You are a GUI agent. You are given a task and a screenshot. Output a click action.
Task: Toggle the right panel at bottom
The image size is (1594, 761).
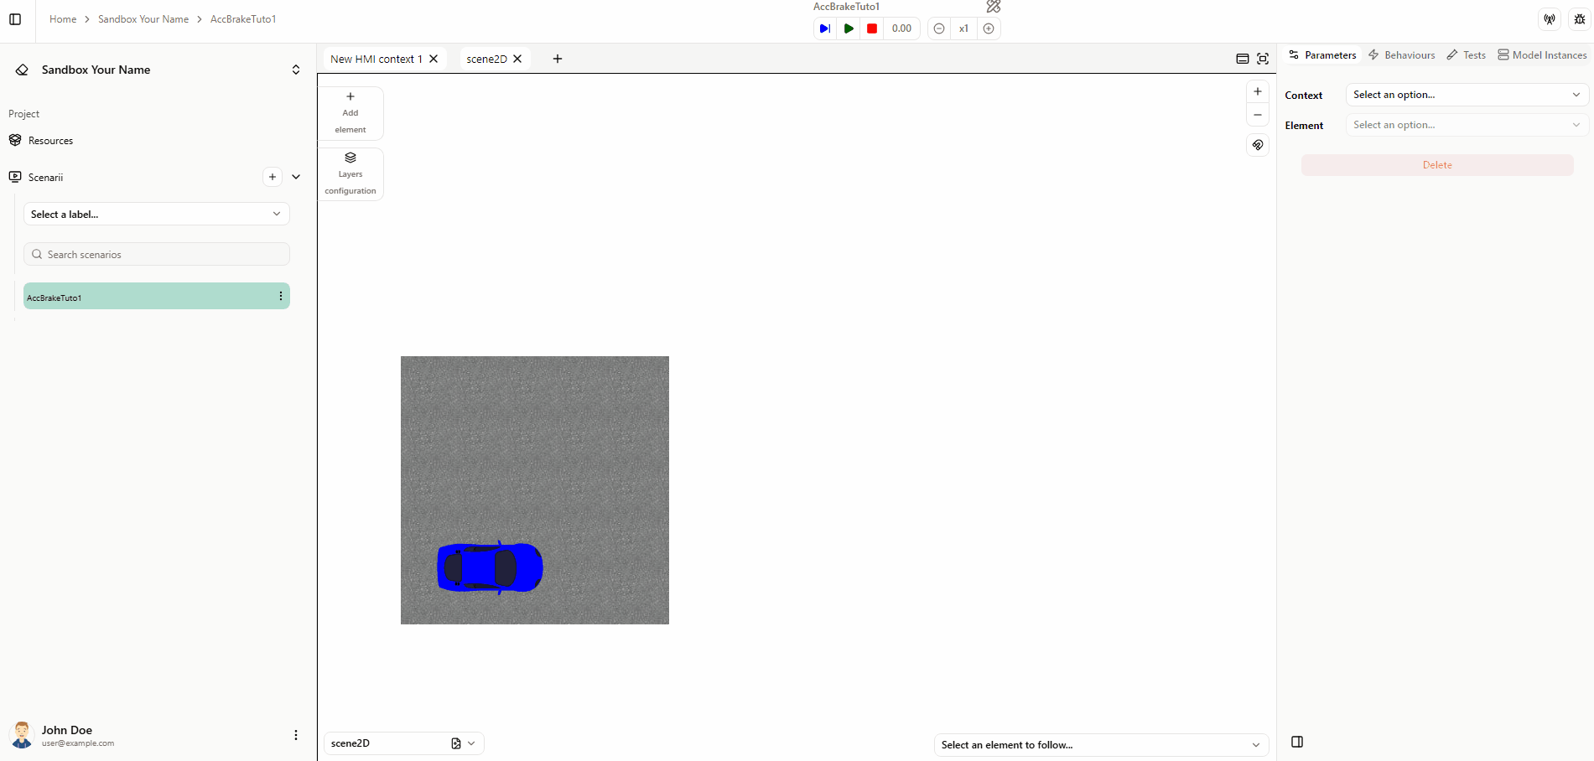(1297, 742)
